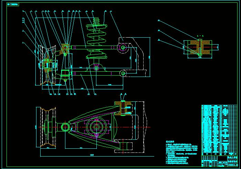The image size is (241, 169).
Task: Select the wheel rim in the bottom plan view
Action: [48, 127]
